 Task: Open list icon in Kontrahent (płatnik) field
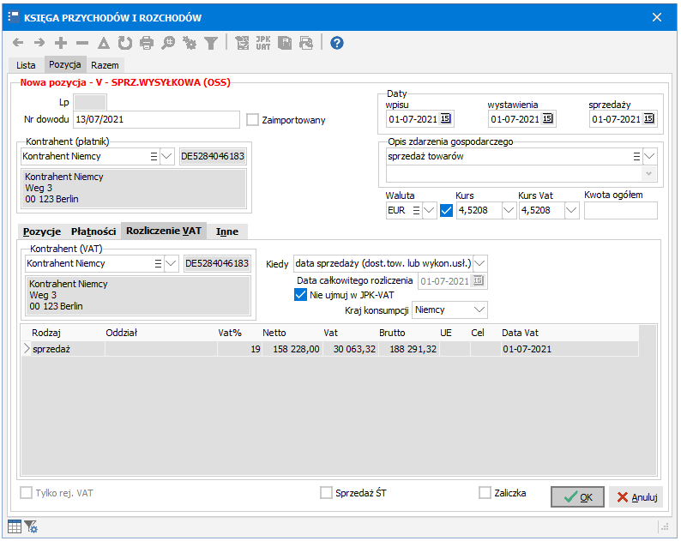(154, 156)
